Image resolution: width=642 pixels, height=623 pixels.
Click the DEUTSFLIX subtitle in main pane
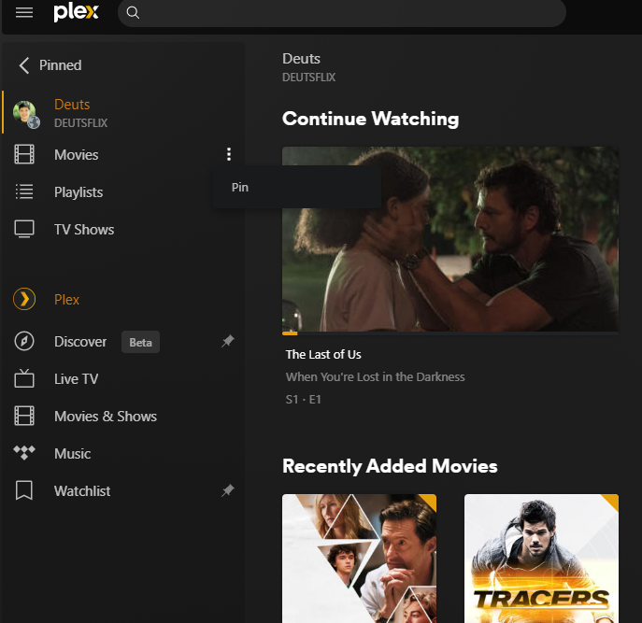[308, 77]
